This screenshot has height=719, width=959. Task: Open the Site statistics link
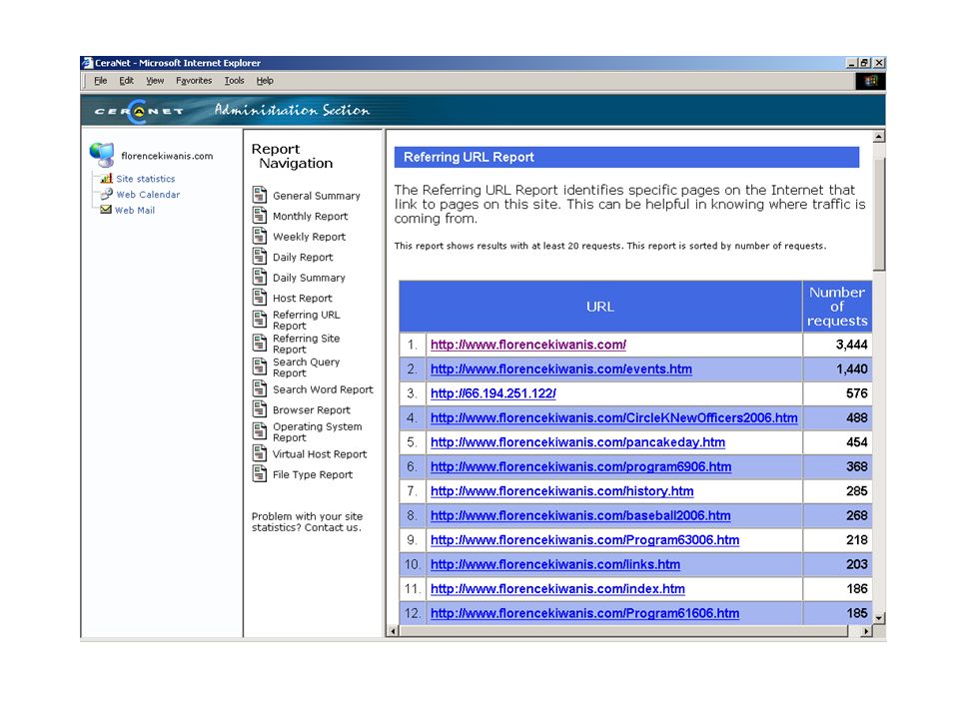(146, 179)
